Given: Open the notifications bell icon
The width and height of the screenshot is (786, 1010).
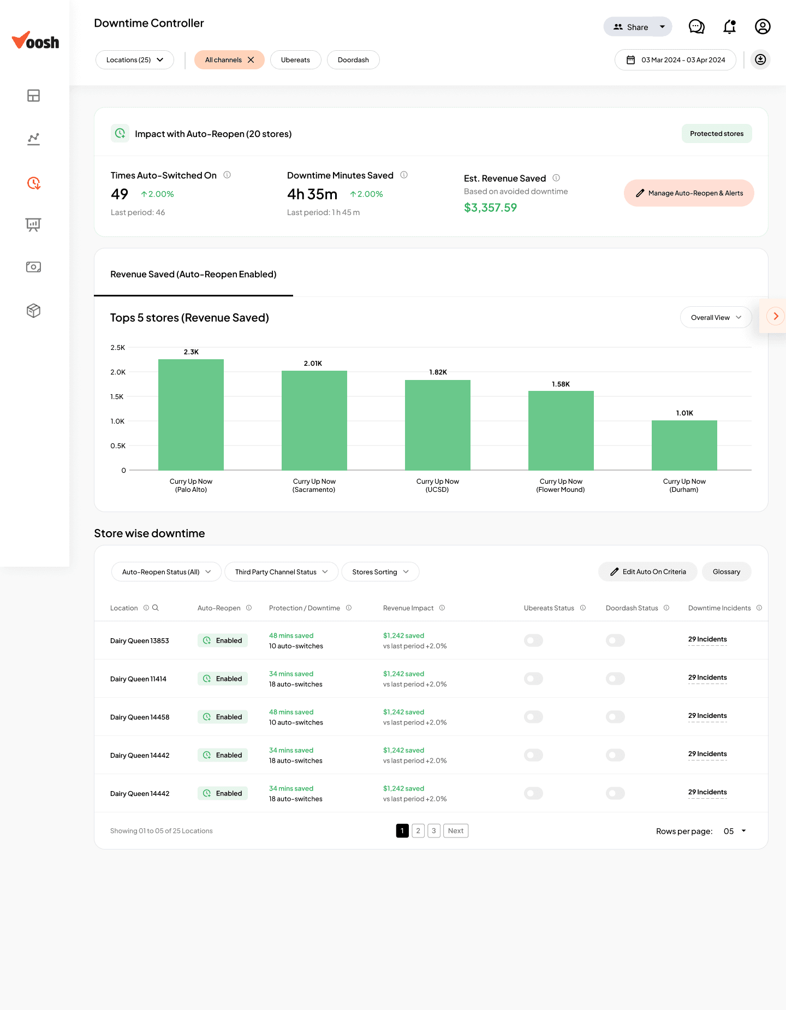Looking at the screenshot, I should 730,27.
